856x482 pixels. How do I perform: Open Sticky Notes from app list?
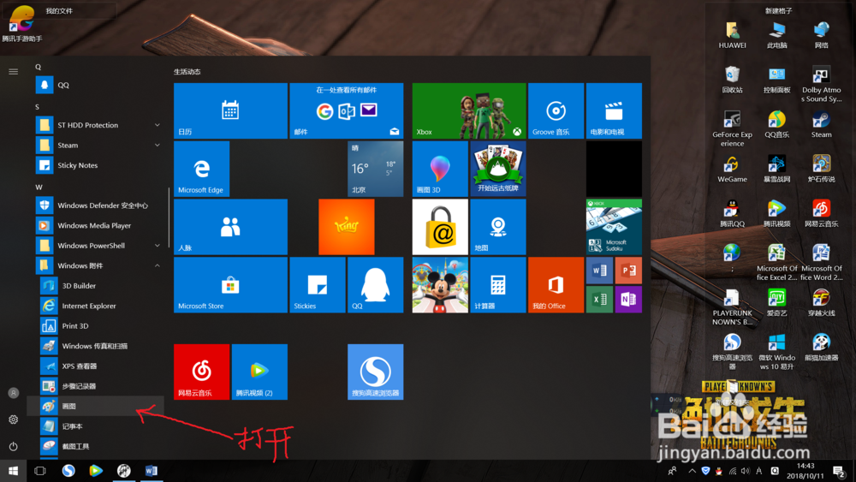96,165
